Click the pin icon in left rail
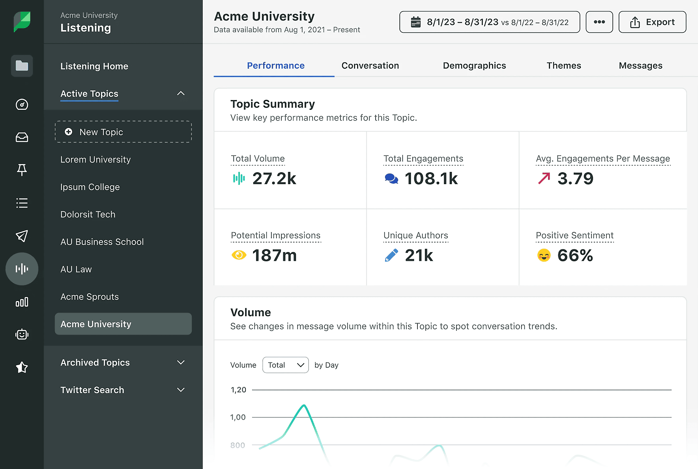This screenshot has height=469, width=698. point(22,170)
